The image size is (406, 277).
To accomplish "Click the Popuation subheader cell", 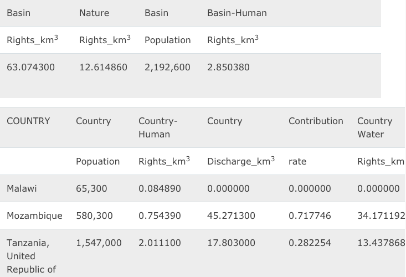I will (97, 161).
